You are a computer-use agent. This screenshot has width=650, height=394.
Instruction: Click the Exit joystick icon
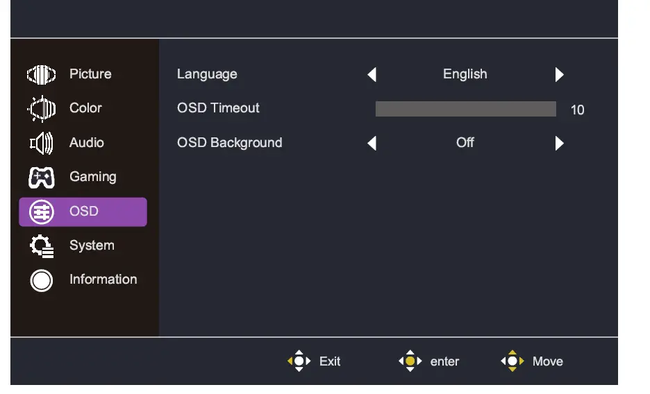[299, 361]
